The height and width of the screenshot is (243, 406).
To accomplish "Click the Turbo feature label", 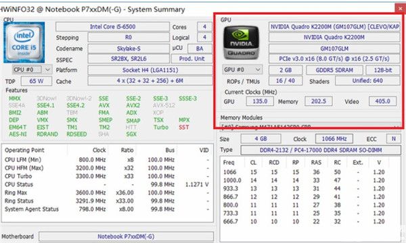I will pos(161,128).
